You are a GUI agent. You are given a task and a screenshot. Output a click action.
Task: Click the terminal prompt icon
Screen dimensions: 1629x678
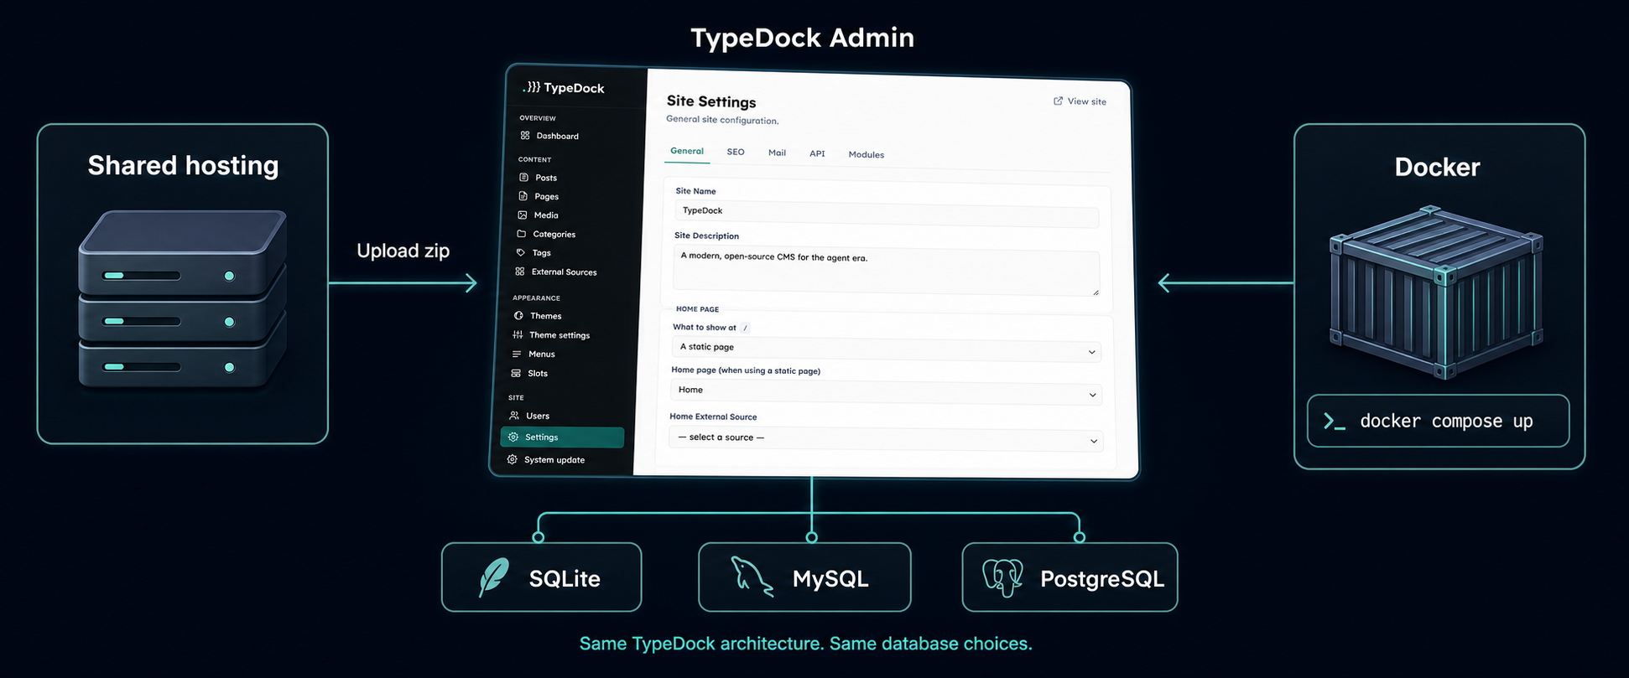[1335, 421]
